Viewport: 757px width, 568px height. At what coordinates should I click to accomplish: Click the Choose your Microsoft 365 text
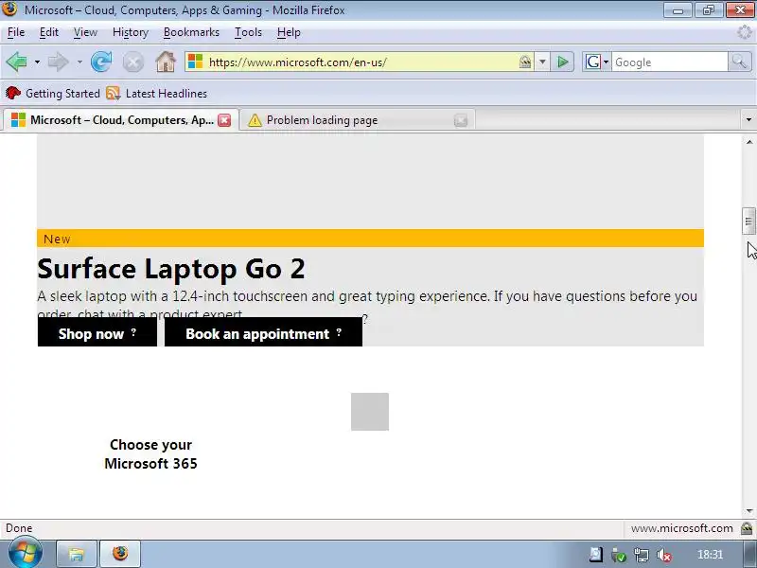tap(150, 454)
